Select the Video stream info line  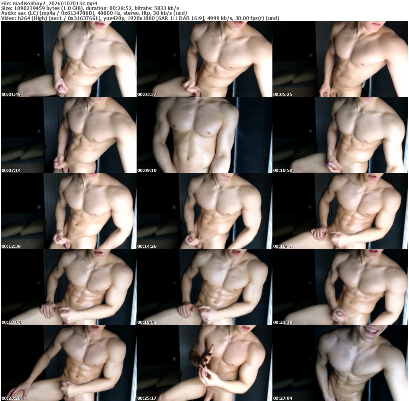point(140,18)
